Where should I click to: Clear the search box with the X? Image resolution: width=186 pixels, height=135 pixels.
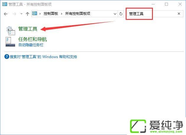179,14
